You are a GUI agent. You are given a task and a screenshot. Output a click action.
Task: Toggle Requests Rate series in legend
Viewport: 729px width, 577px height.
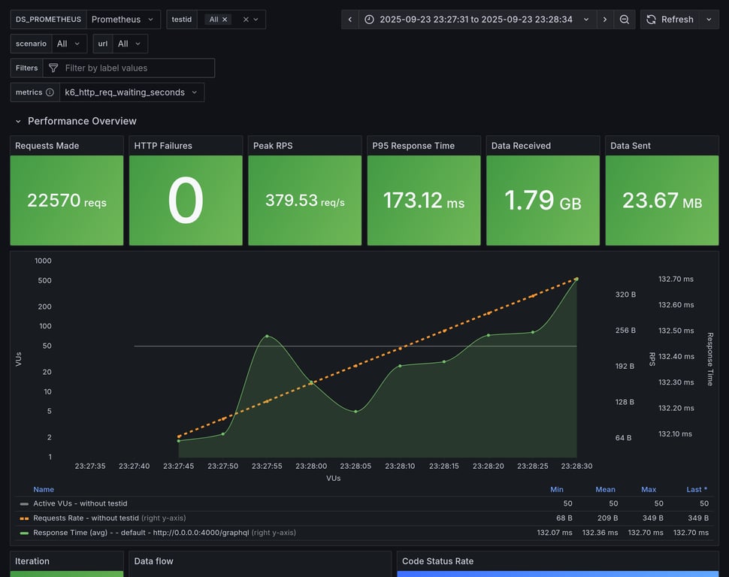coord(86,518)
